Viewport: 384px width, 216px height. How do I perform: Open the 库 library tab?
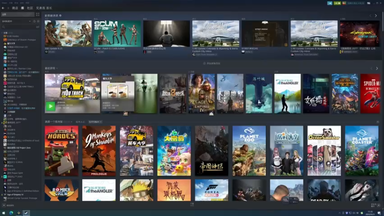[x=23, y=8]
